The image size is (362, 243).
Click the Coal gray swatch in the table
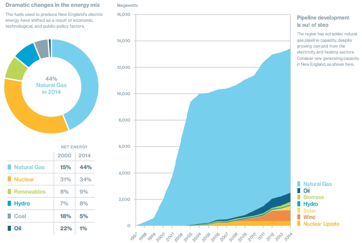click(9, 216)
